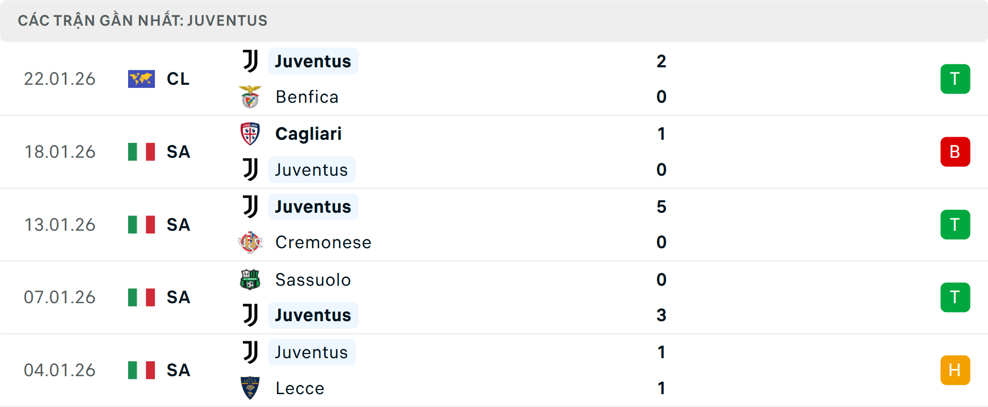Toggle the orange H badge for Lecce match
The height and width of the screenshot is (407, 988).
(x=955, y=370)
